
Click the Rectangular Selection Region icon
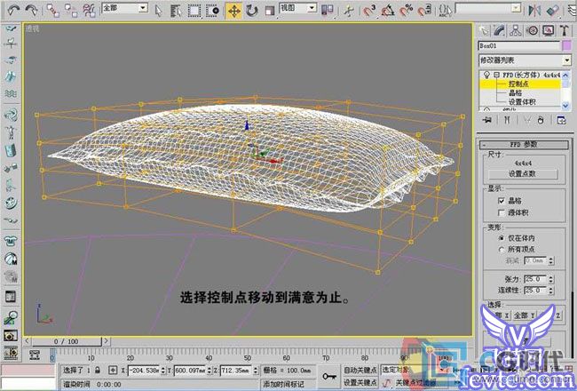click(194, 11)
